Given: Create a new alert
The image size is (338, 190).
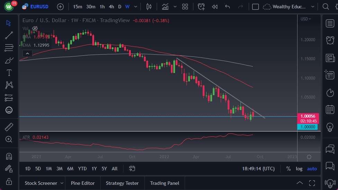Looking at the screenshot, I should [201, 7].
